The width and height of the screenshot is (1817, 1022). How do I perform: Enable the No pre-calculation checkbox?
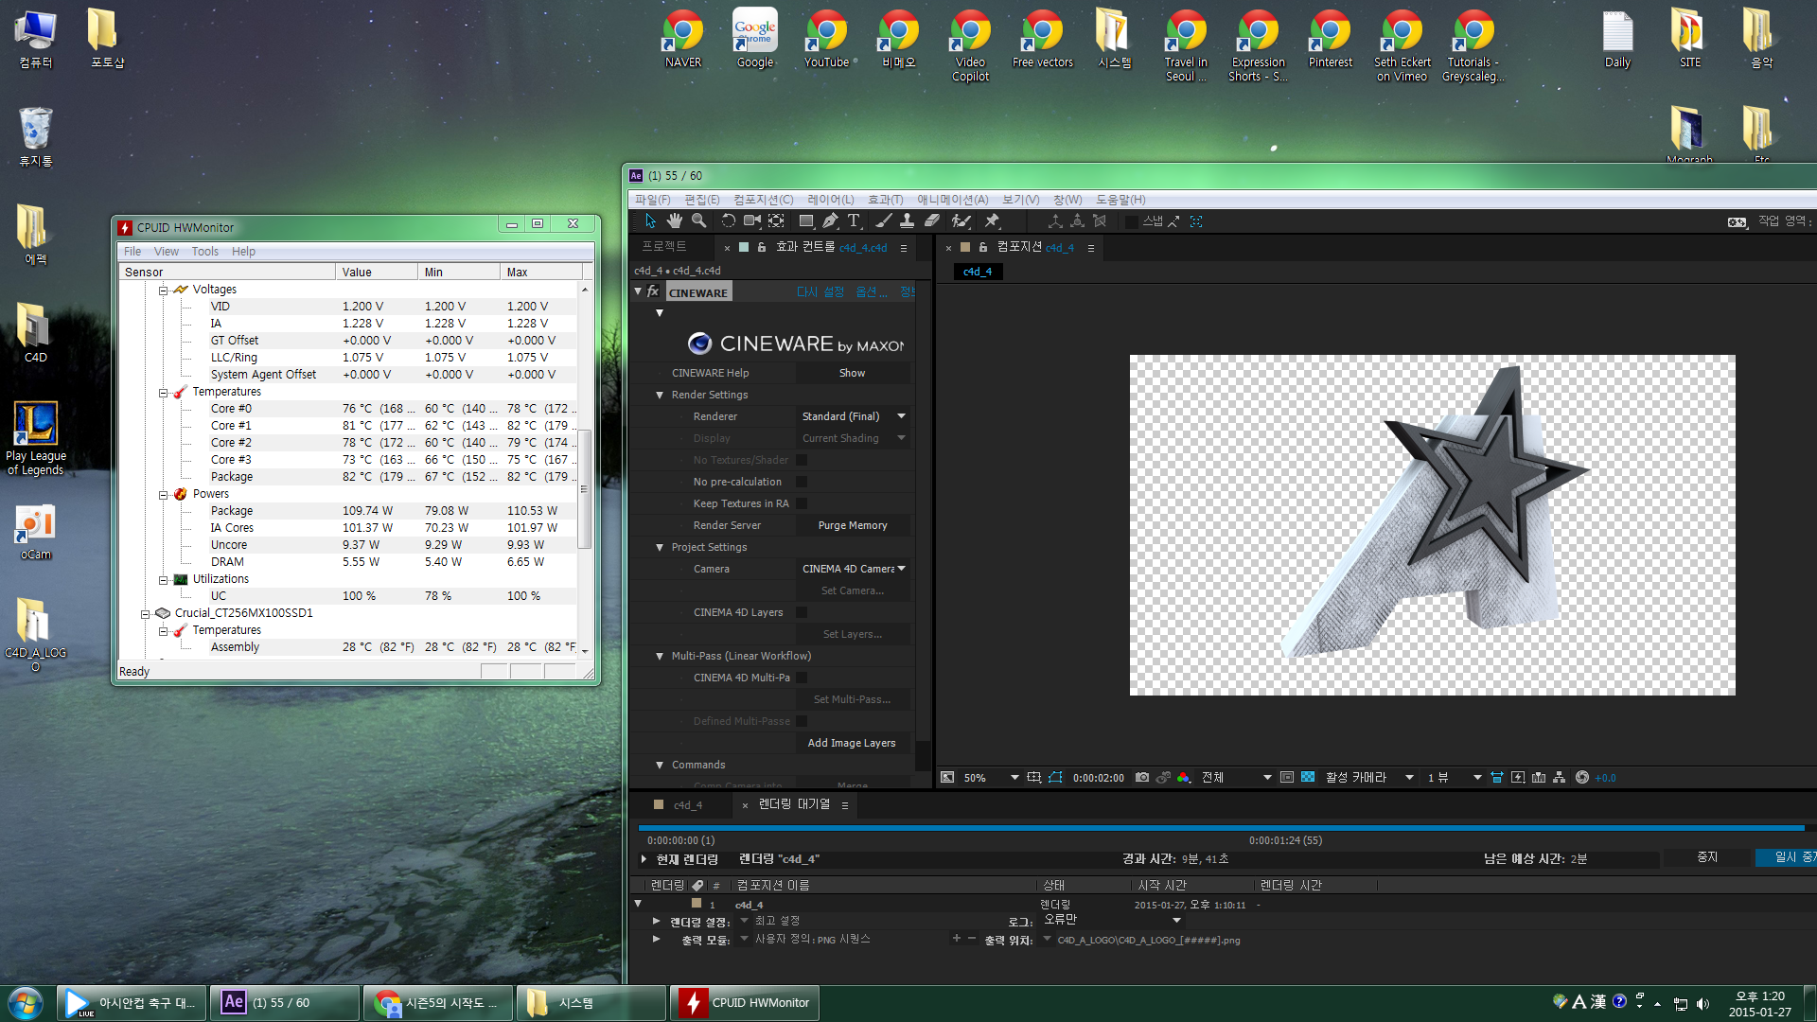pyautogui.click(x=802, y=482)
